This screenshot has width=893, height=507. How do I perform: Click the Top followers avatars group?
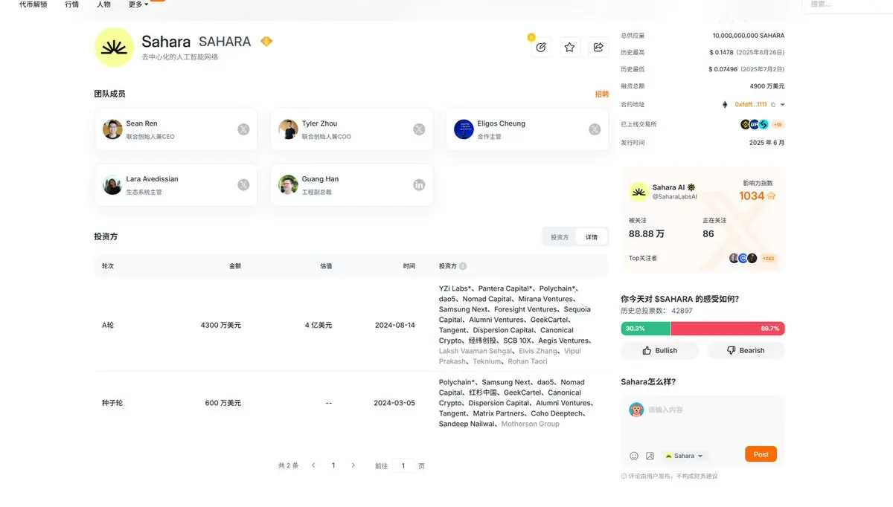[743, 258]
